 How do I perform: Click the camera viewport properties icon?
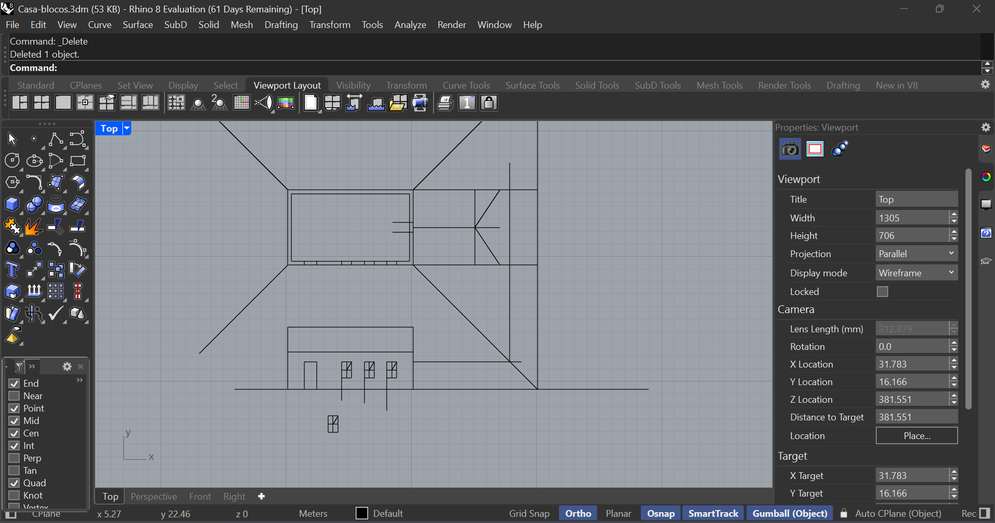(790, 149)
